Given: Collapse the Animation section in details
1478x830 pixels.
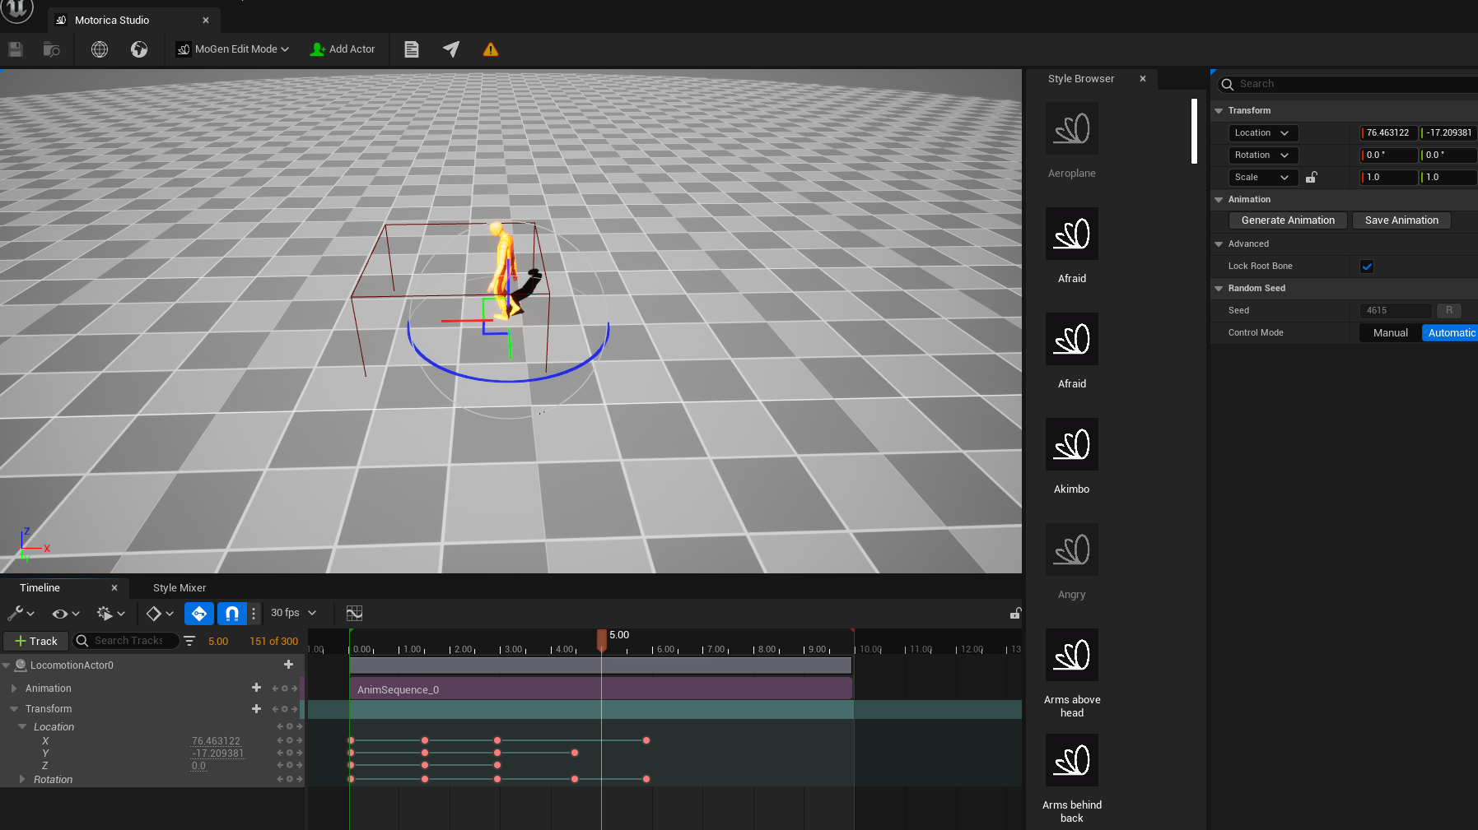Looking at the screenshot, I should (1219, 199).
